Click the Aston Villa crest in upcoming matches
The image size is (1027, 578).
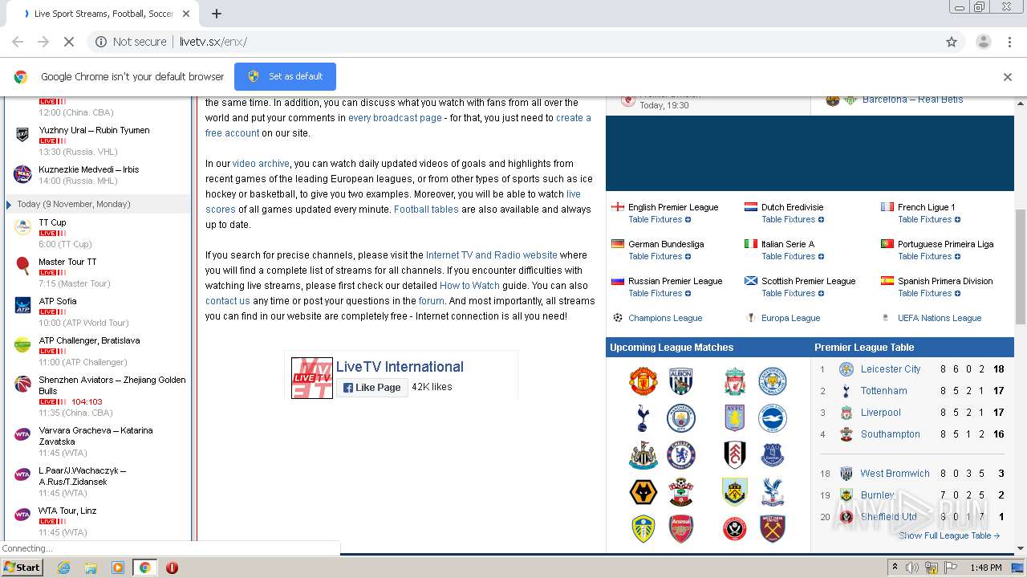(x=734, y=418)
